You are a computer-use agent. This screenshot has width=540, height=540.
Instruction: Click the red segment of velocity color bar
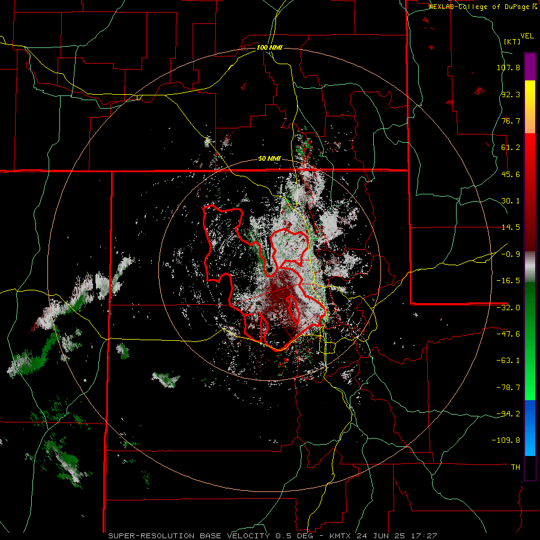tap(530, 192)
